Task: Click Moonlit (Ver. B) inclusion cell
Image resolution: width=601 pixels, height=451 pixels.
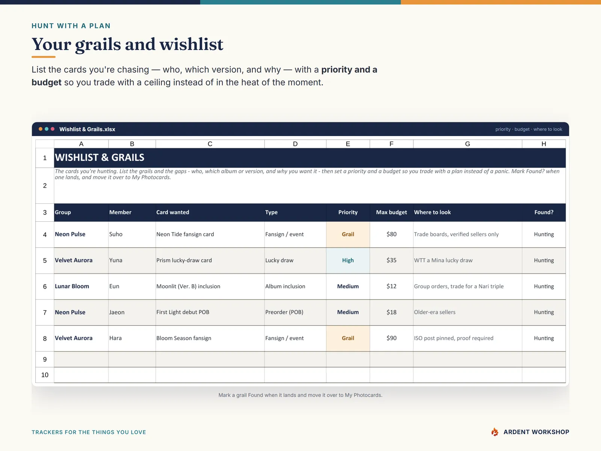Action: (210, 286)
